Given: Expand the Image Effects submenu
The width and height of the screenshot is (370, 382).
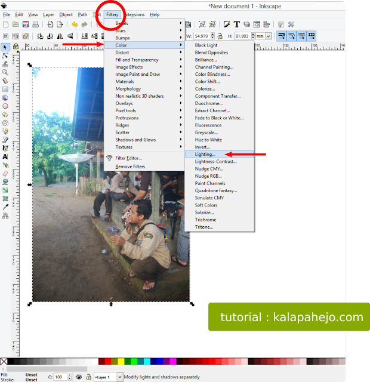Looking at the screenshot, I should [x=144, y=67].
